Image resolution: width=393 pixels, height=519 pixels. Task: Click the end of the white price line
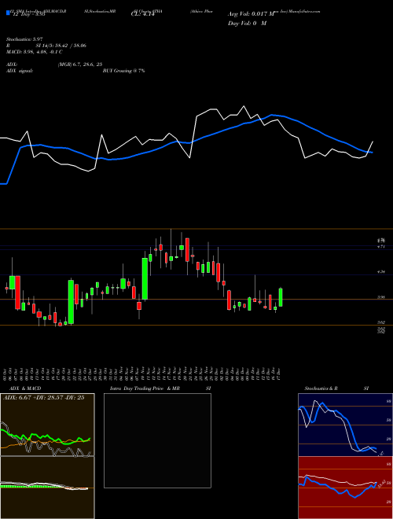[373, 142]
